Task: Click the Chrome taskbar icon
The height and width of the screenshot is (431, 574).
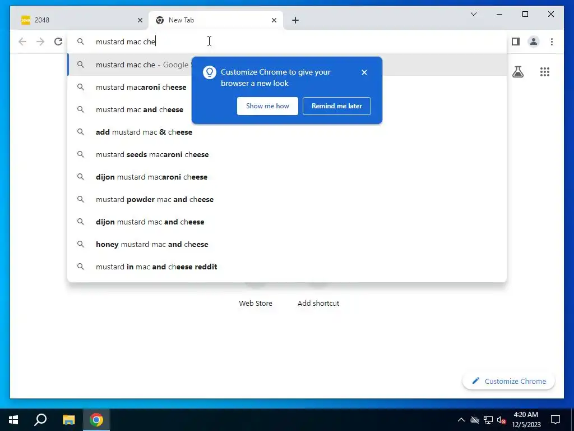Action: (96, 420)
